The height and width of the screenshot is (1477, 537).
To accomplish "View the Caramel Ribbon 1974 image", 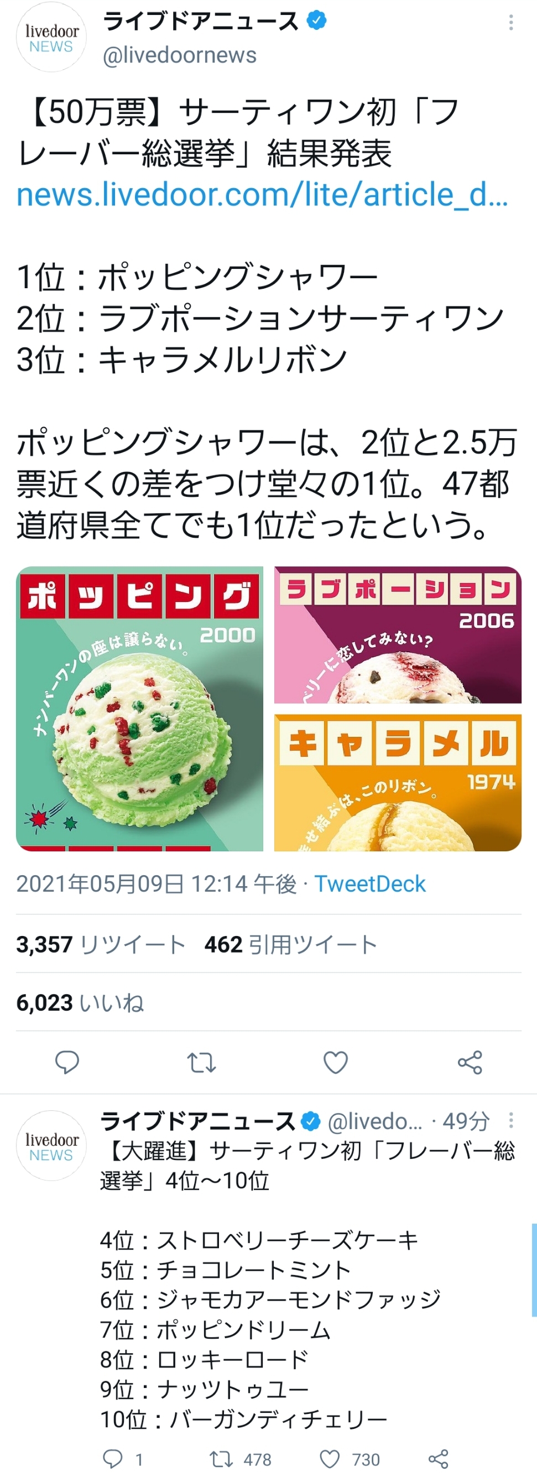I will coord(398,783).
